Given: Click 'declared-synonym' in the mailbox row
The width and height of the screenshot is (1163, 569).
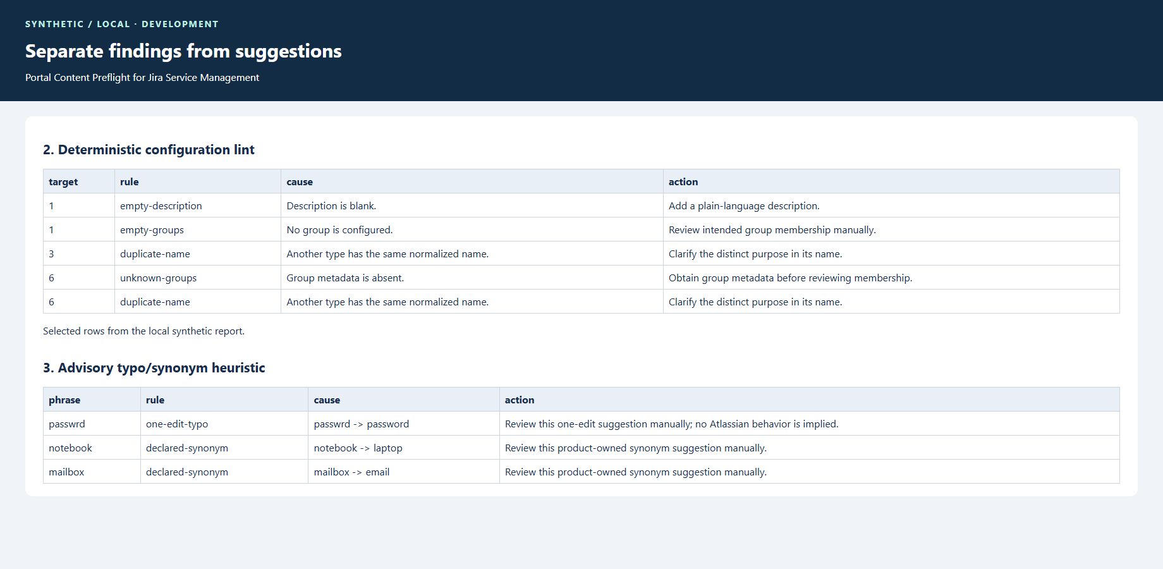Looking at the screenshot, I should tap(224, 472).
